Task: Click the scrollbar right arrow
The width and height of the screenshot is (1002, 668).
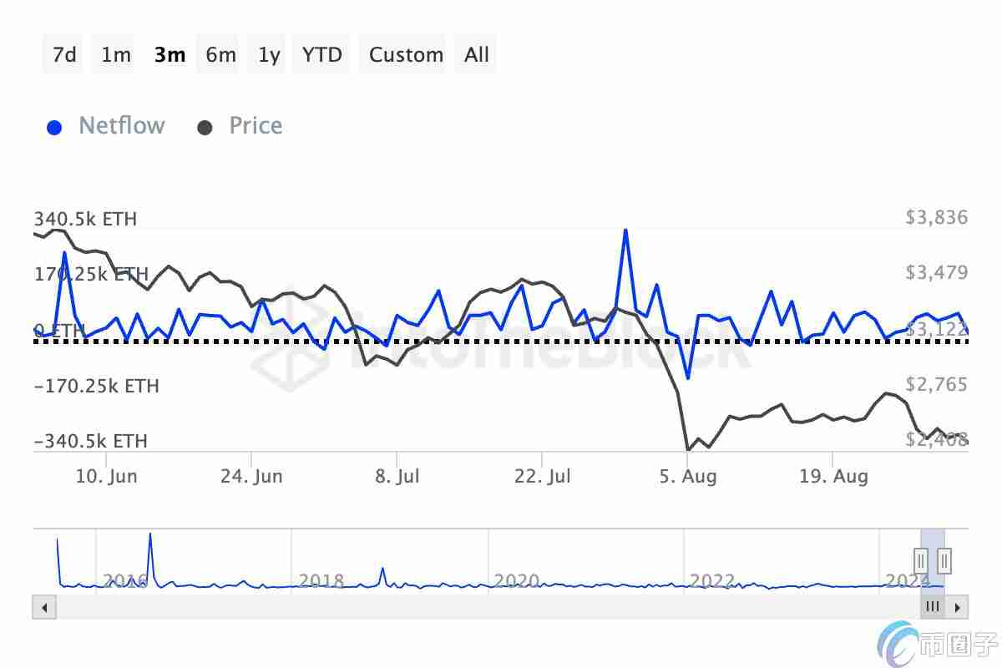Action: click(x=959, y=607)
